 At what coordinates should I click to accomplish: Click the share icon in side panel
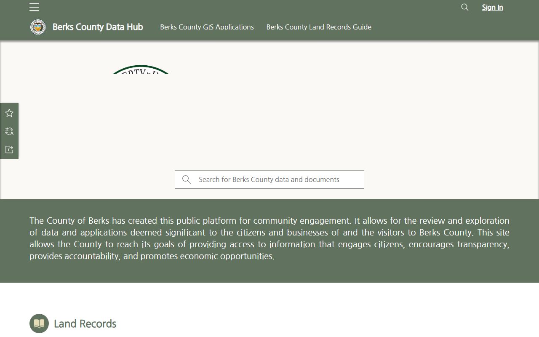pyautogui.click(x=9, y=150)
